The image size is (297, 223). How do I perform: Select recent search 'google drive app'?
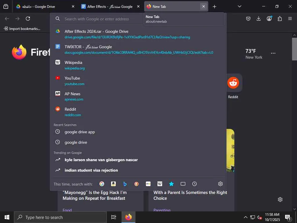click(x=138, y=132)
